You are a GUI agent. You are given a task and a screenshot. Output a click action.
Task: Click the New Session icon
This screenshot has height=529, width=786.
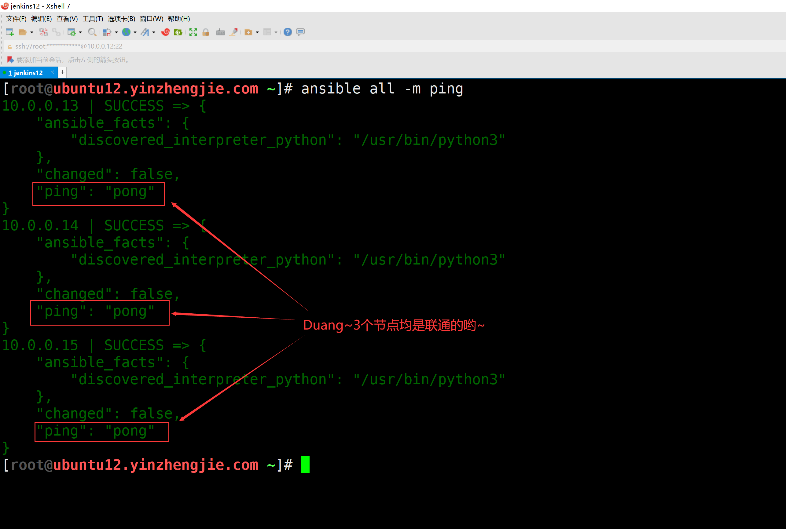9,32
